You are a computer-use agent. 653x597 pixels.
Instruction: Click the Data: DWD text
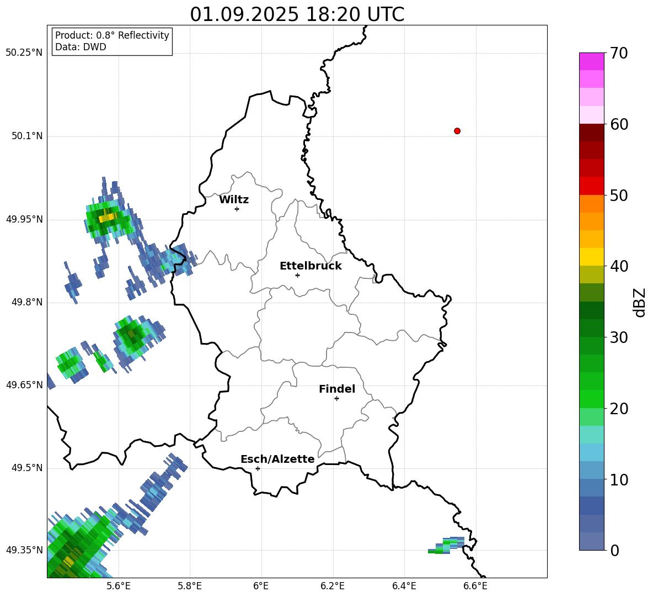pos(81,47)
